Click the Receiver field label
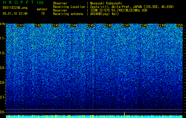The width and height of the screenshot is (186, 118). (60, 10)
